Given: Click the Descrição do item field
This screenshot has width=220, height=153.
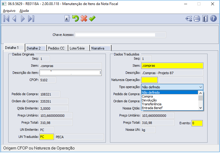Looking at the screenshot, I should [71, 73].
